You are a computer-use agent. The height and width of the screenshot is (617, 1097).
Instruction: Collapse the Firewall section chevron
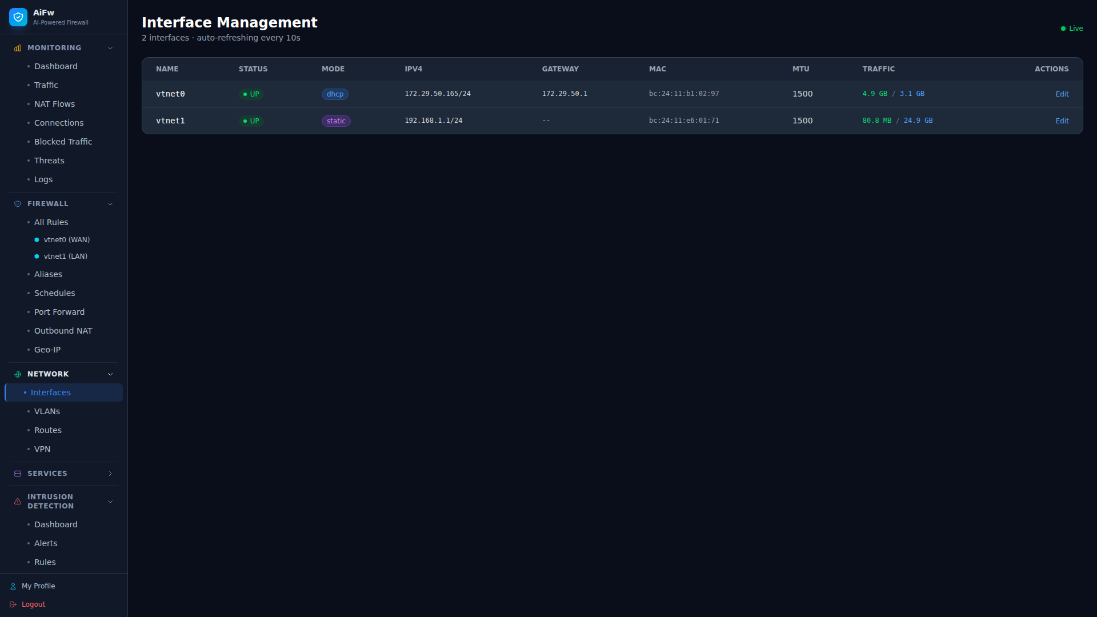110,204
